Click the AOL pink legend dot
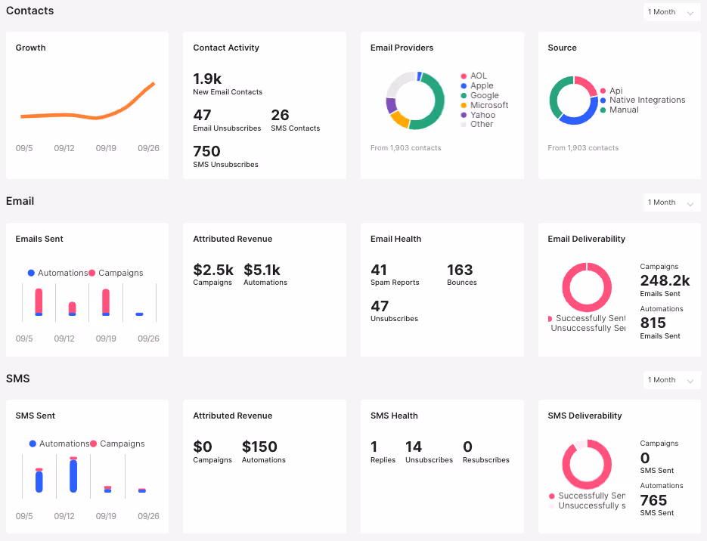Screen dimensions: 707x541 [464, 76]
